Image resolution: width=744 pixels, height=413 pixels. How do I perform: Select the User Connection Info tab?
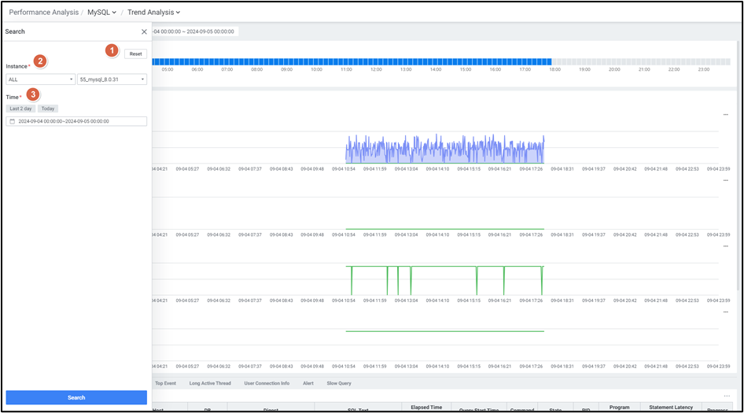267,383
